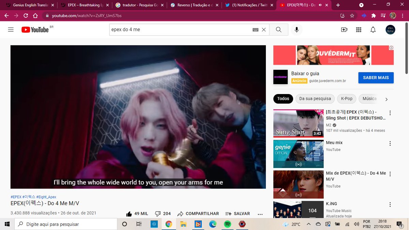
Task: Open the notifications bell
Action: (373, 30)
